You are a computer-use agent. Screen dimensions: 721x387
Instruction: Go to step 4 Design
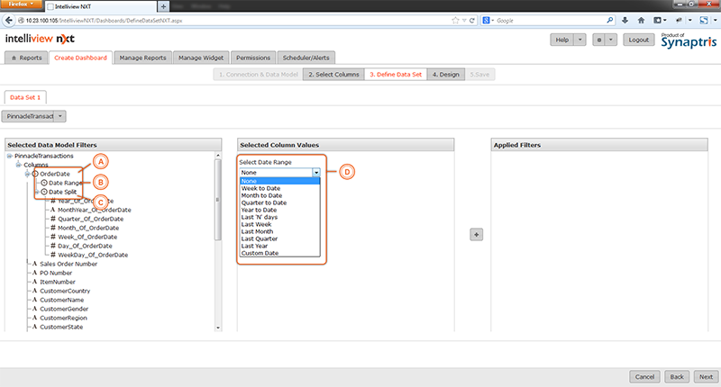coord(445,75)
